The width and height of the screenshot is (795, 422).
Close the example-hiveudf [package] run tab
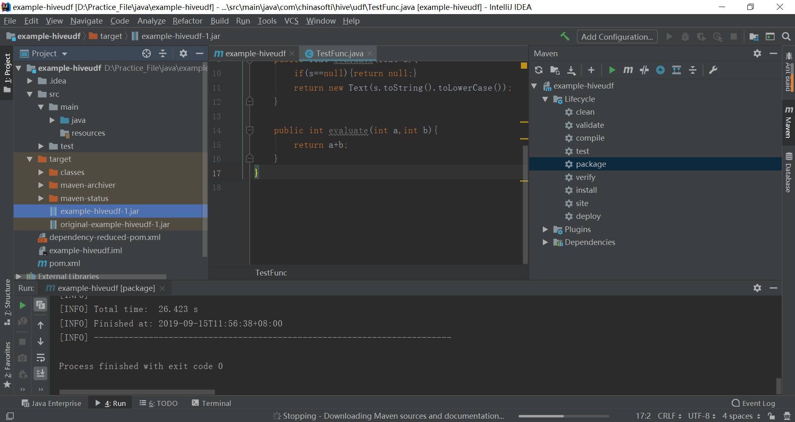162,288
